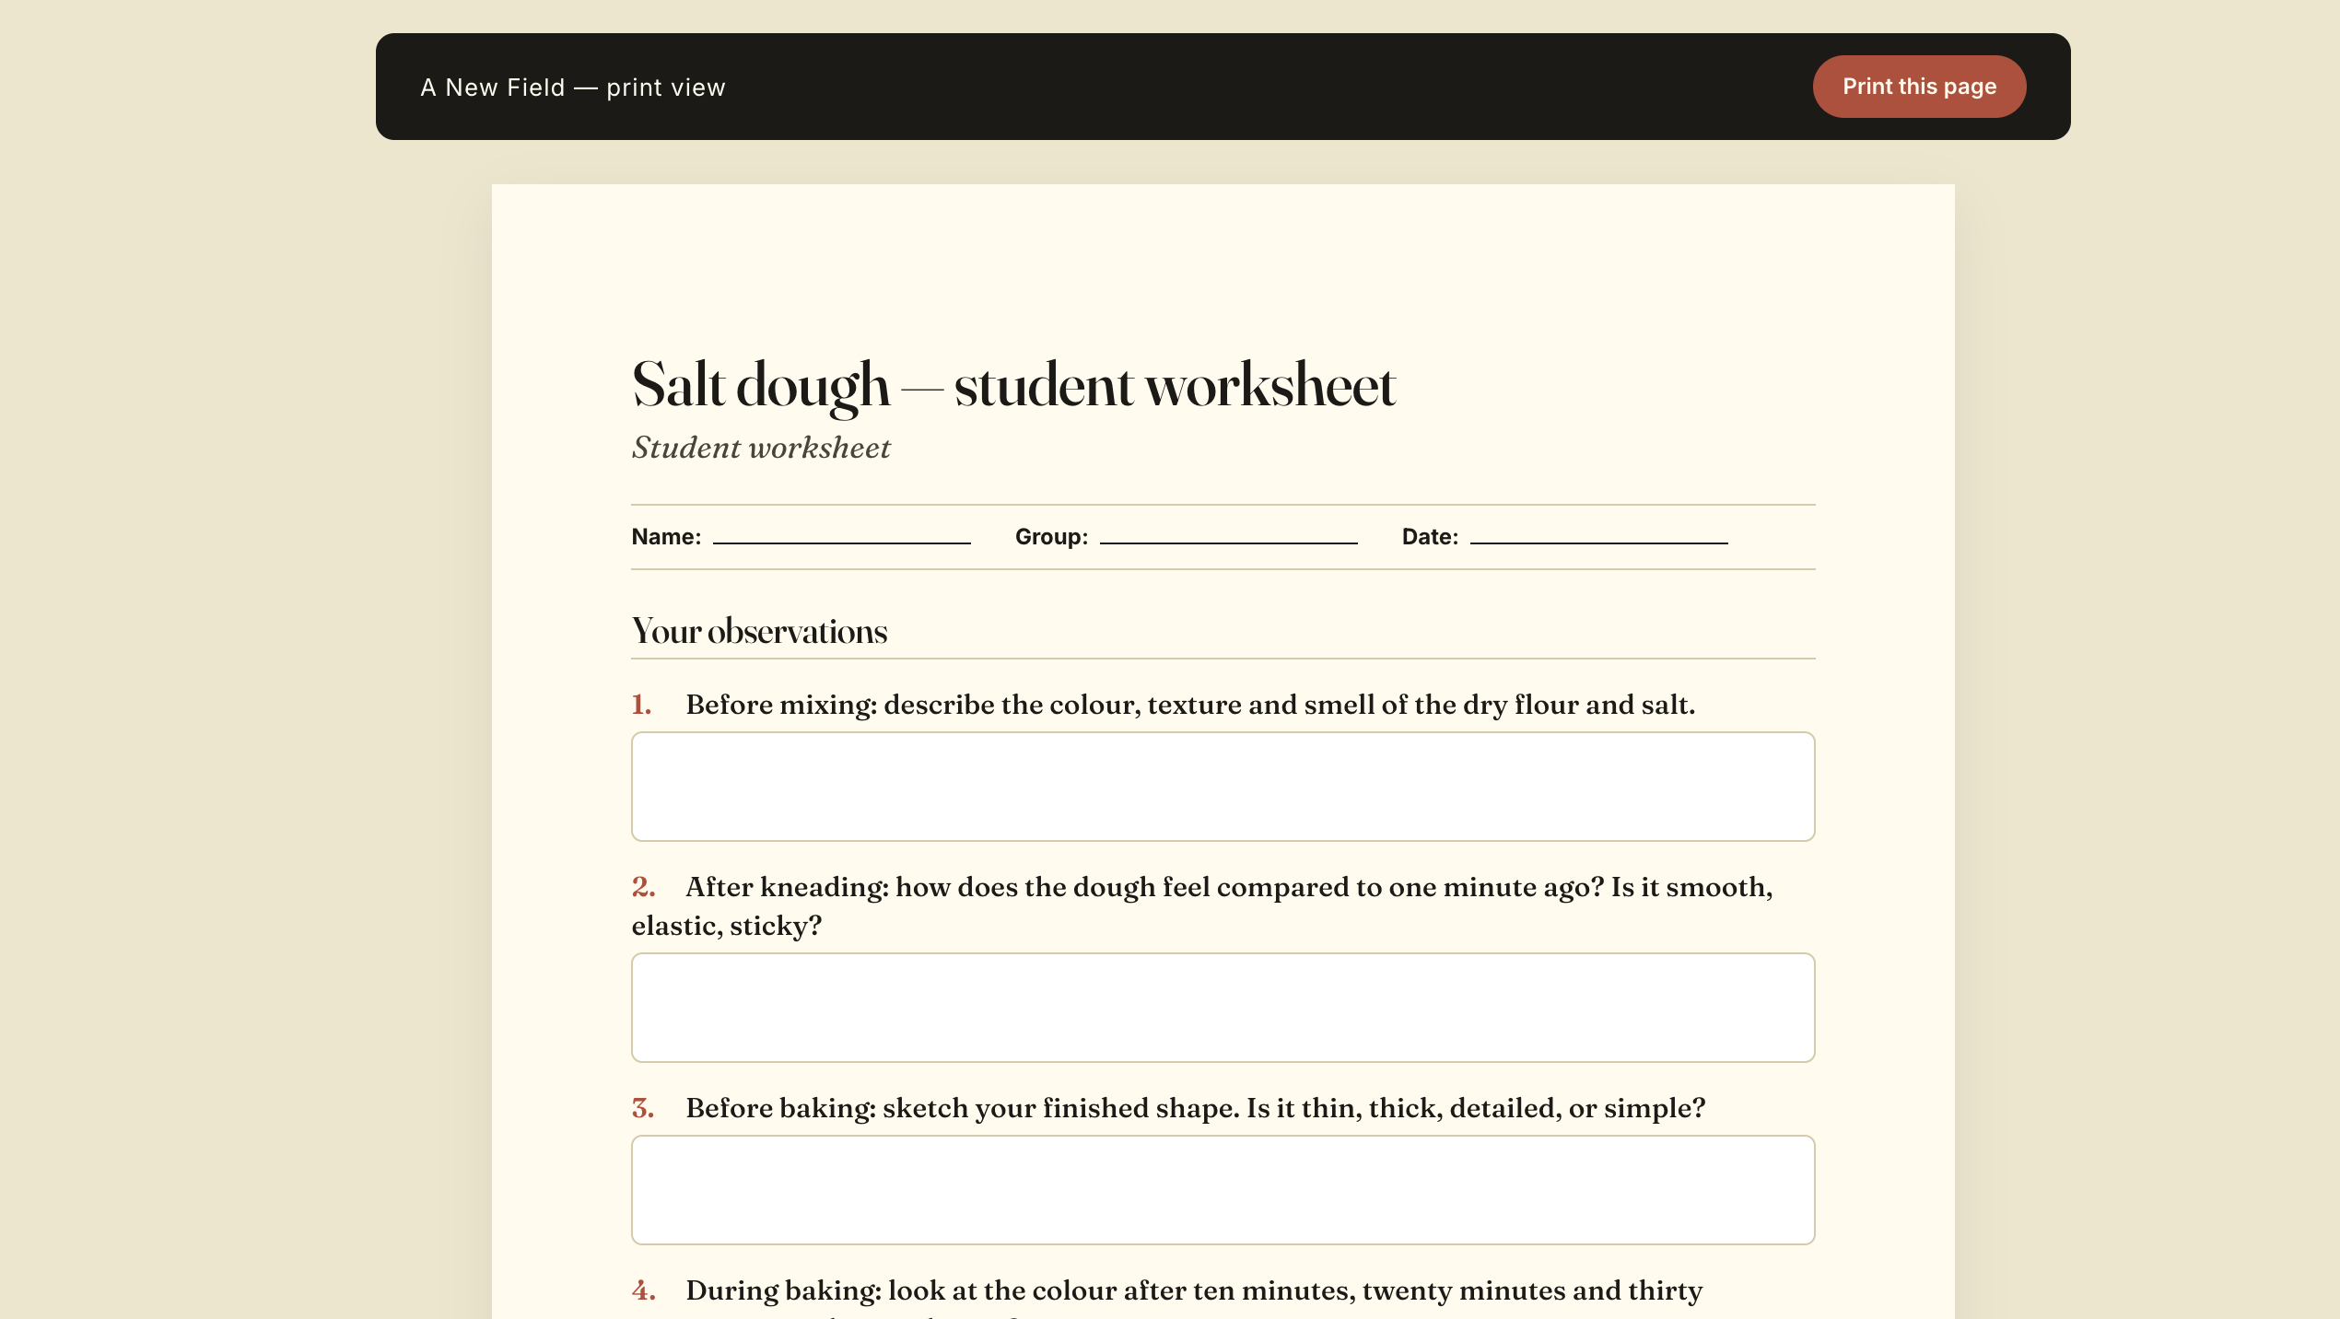Click the blank line after Group

tap(1228, 536)
